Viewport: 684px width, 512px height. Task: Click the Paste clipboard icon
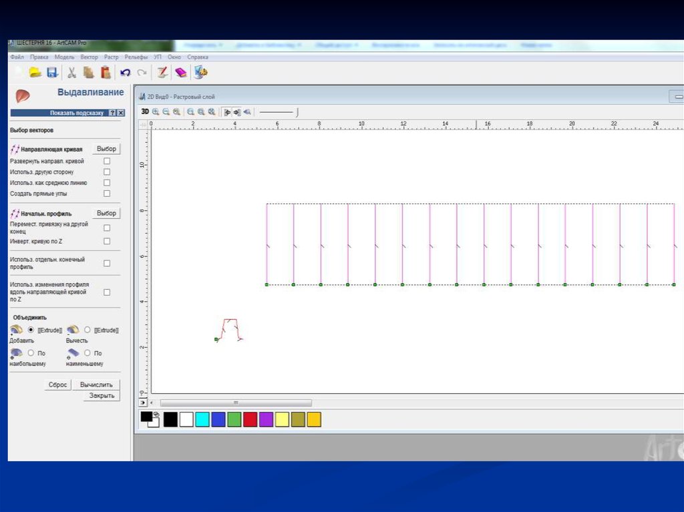click(105, 72)
